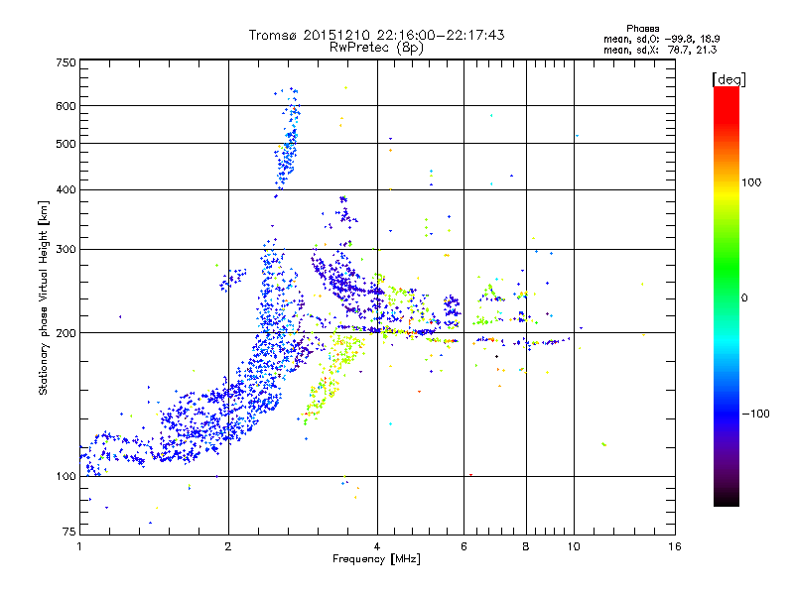794x595 pixels.
Task: Click the y-axis tick label '75'
Action: click(x=69, y=532)
